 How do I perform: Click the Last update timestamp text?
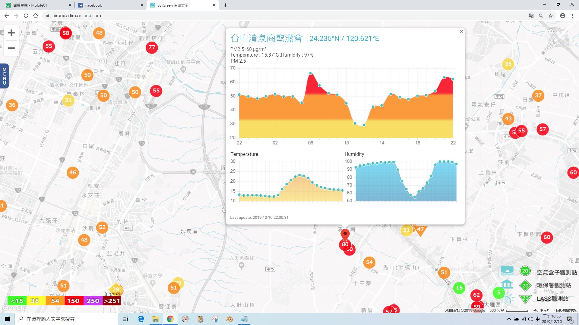pos(259,217)
